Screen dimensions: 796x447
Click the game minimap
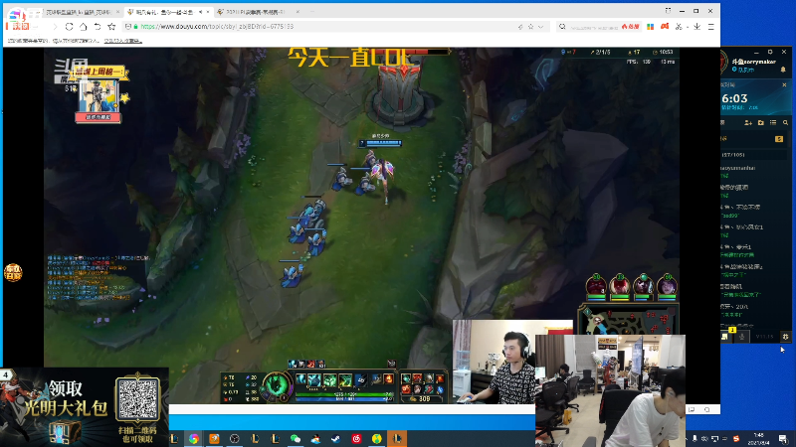(629, 320)
